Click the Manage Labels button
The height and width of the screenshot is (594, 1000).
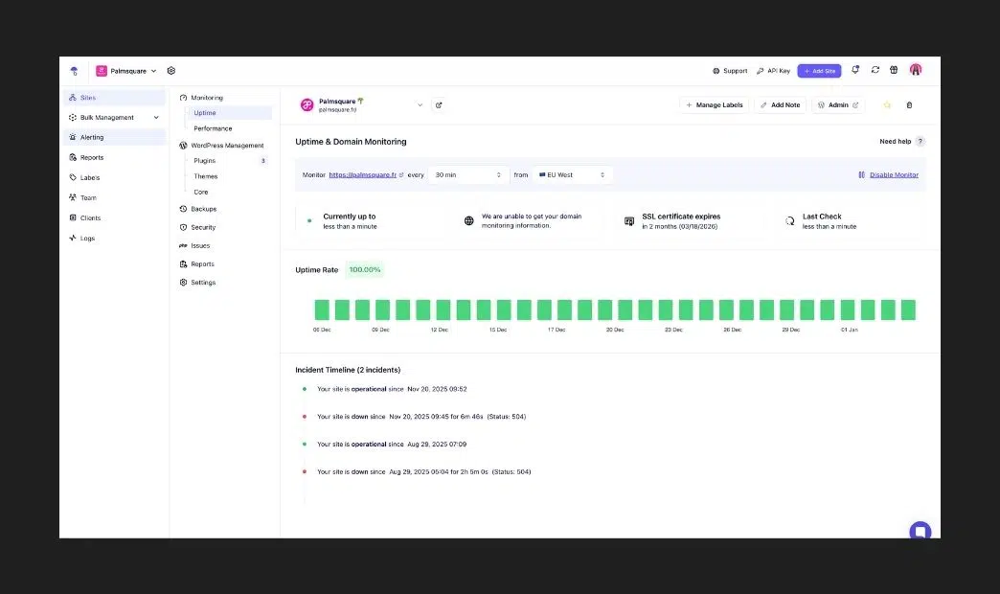[714, 105]
